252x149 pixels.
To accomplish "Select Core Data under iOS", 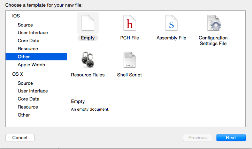I will coord(29,41).
